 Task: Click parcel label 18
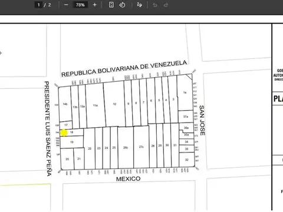coord(72,132)
